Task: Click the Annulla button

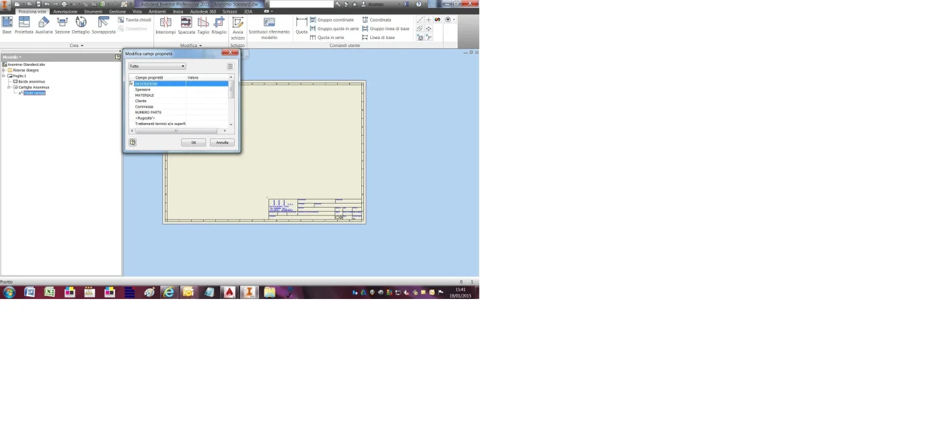Action: [x=222, y=142]
